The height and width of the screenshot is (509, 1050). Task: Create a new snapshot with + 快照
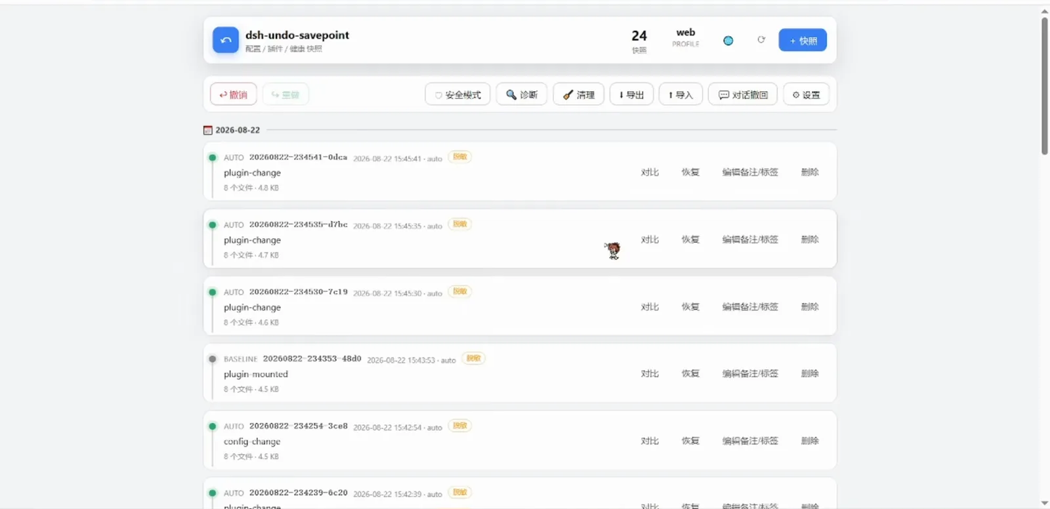point(803,40)
